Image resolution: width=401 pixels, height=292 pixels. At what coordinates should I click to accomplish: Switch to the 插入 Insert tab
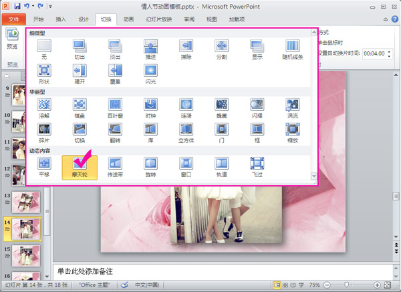pyautogui.click(x=61, y=19)
